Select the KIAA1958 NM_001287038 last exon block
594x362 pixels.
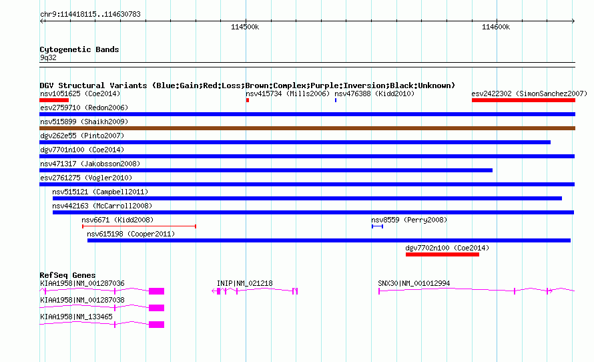[156, 308]
